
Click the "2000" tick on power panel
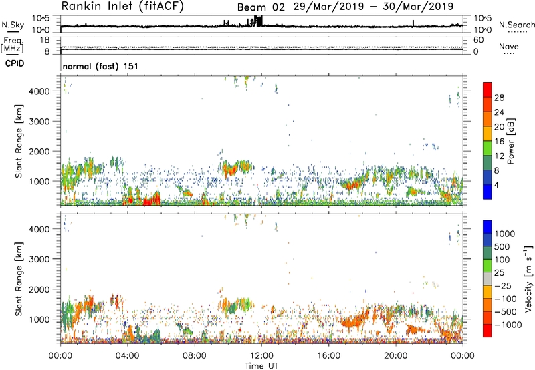[x=39, y=152]
